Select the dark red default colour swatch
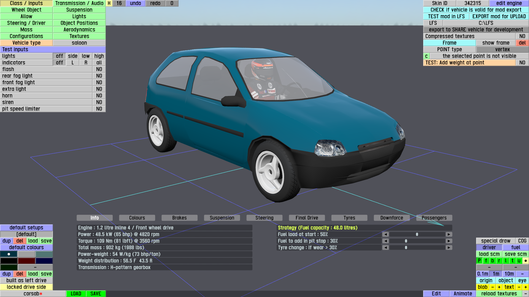 tap(26, 261)
